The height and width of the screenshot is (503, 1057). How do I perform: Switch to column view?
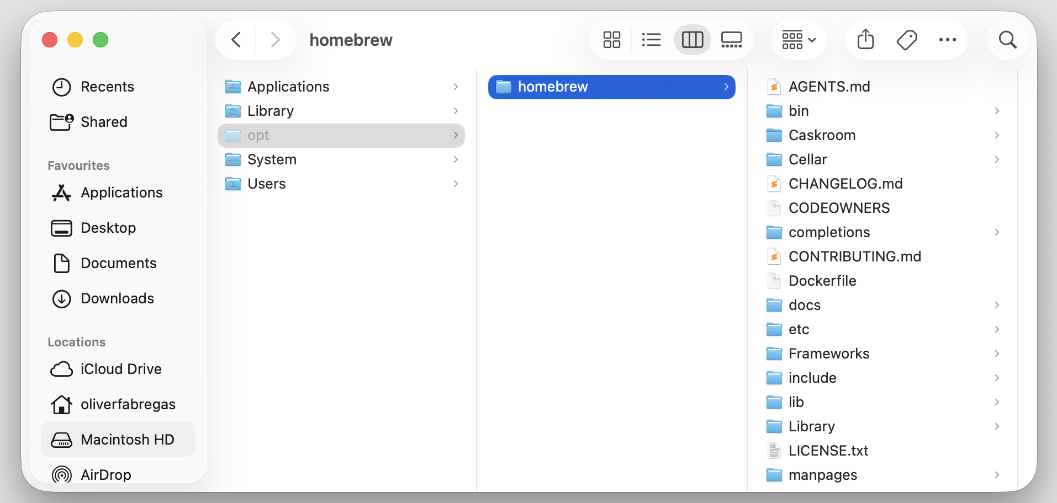693,40
